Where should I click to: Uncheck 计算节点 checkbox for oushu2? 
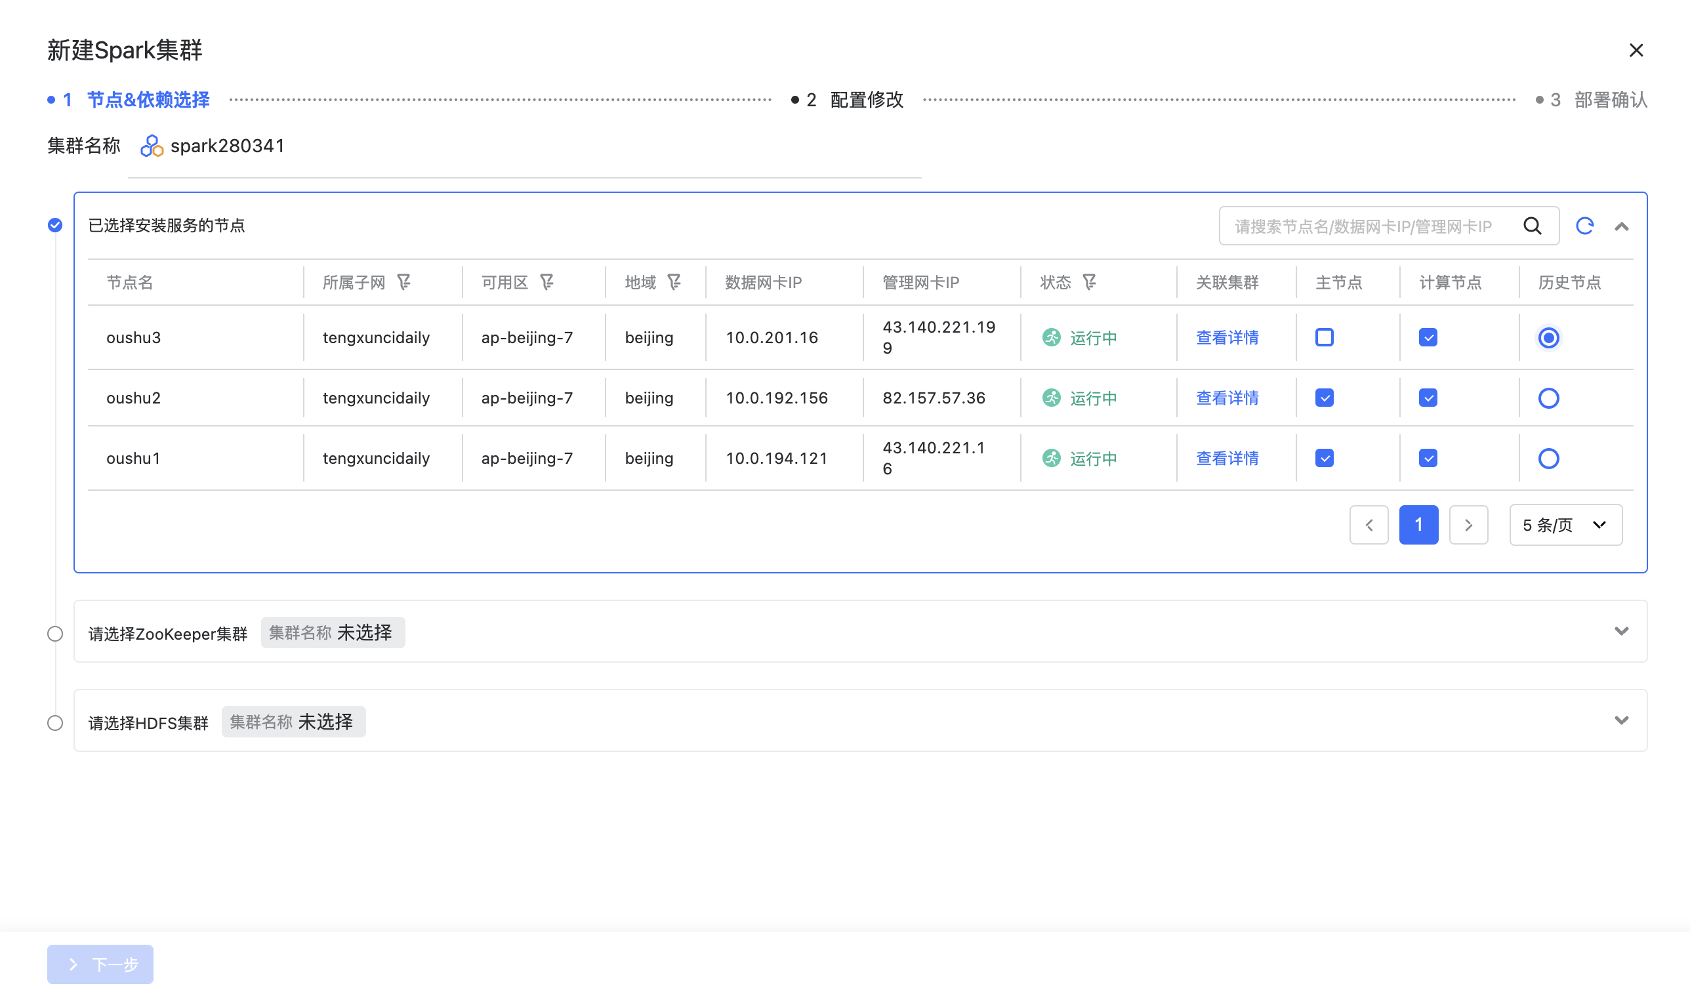pos(1428,398)
